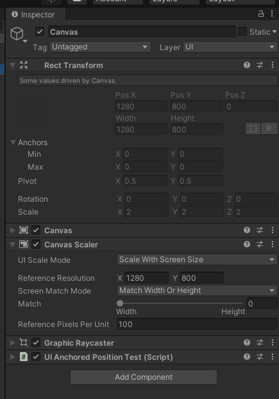Click the Rotation Z field
The height and width of the screenshot is (399, 279).
[x=256, y=199]
